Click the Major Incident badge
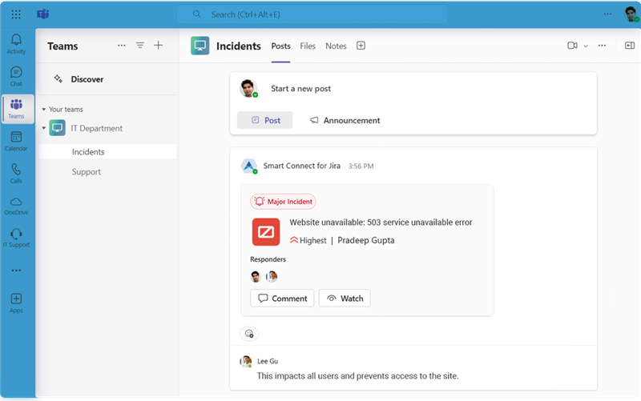641x401 pixels. tap(283, 202)
